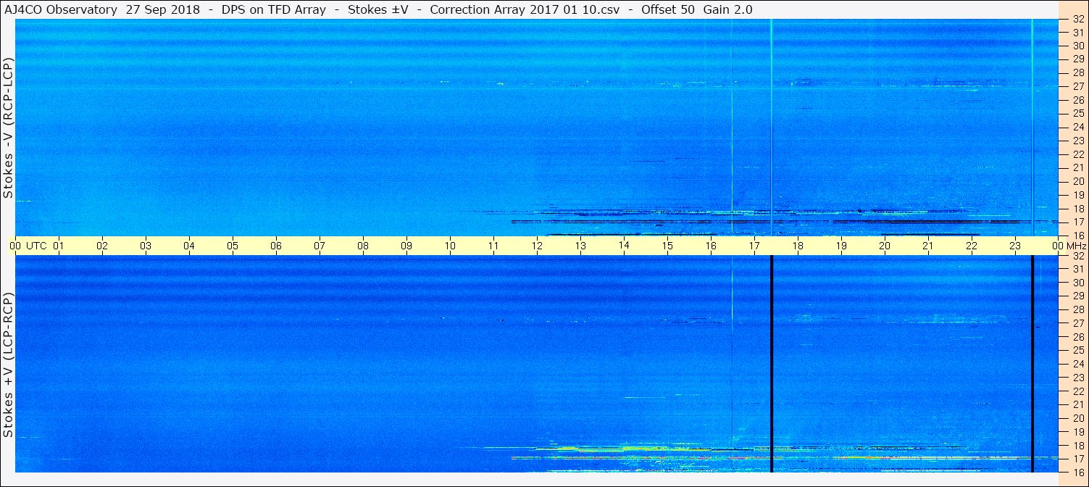
Task: Click the '00 UTC' time axis label
Action: [x=28, y=246]
